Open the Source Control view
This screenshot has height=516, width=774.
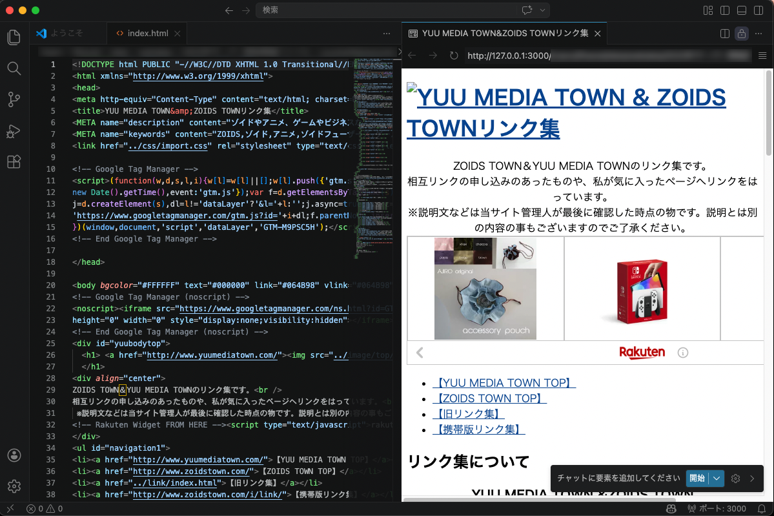(14, 99)
